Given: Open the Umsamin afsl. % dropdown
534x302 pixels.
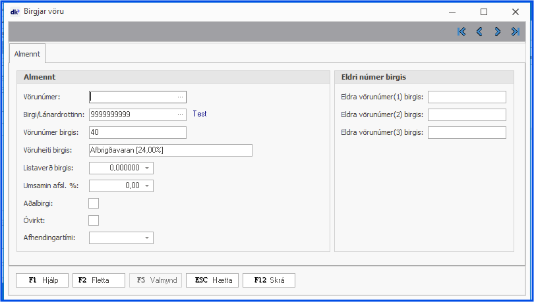Looking at the screenshot, I should pos(146,186).
